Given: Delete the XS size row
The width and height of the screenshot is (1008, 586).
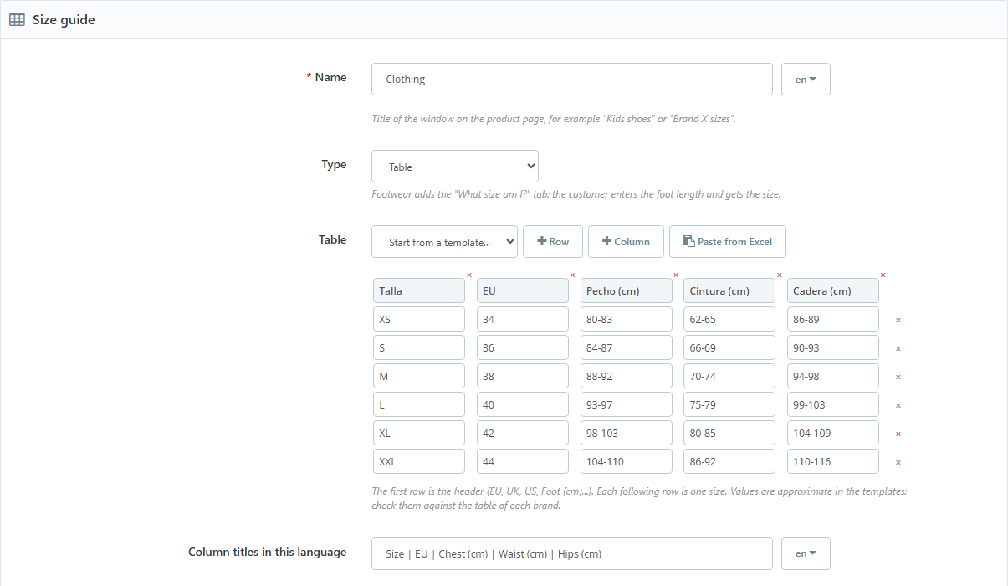Looking at the screenshot, I should [x=898, y=320].
